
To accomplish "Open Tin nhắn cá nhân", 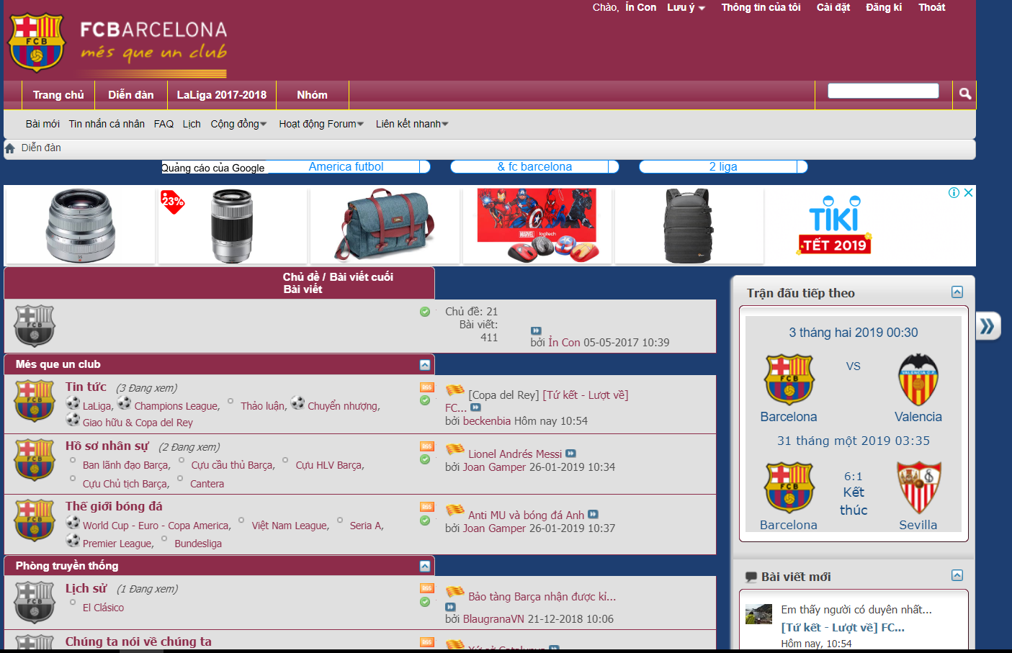I will pyautogui.click(x=107, y=124).
